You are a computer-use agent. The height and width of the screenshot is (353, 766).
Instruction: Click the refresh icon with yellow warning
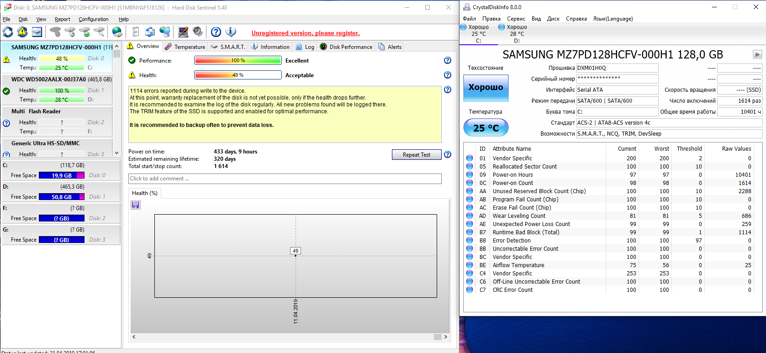pos(22,32)
